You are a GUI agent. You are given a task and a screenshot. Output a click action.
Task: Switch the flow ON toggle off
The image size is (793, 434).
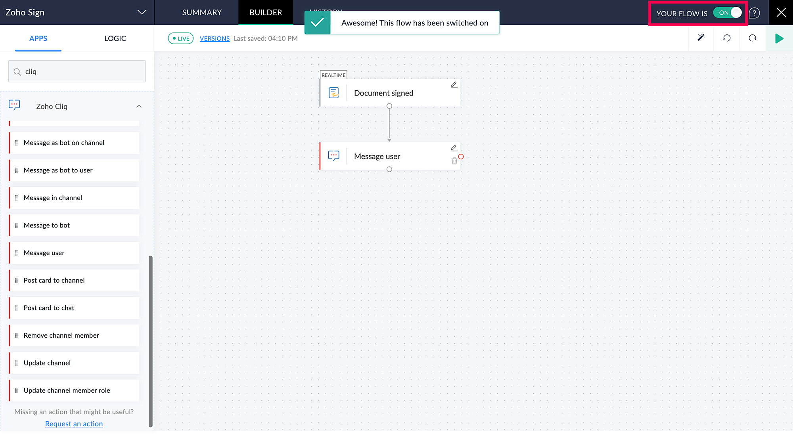click(x=728, y=13)
